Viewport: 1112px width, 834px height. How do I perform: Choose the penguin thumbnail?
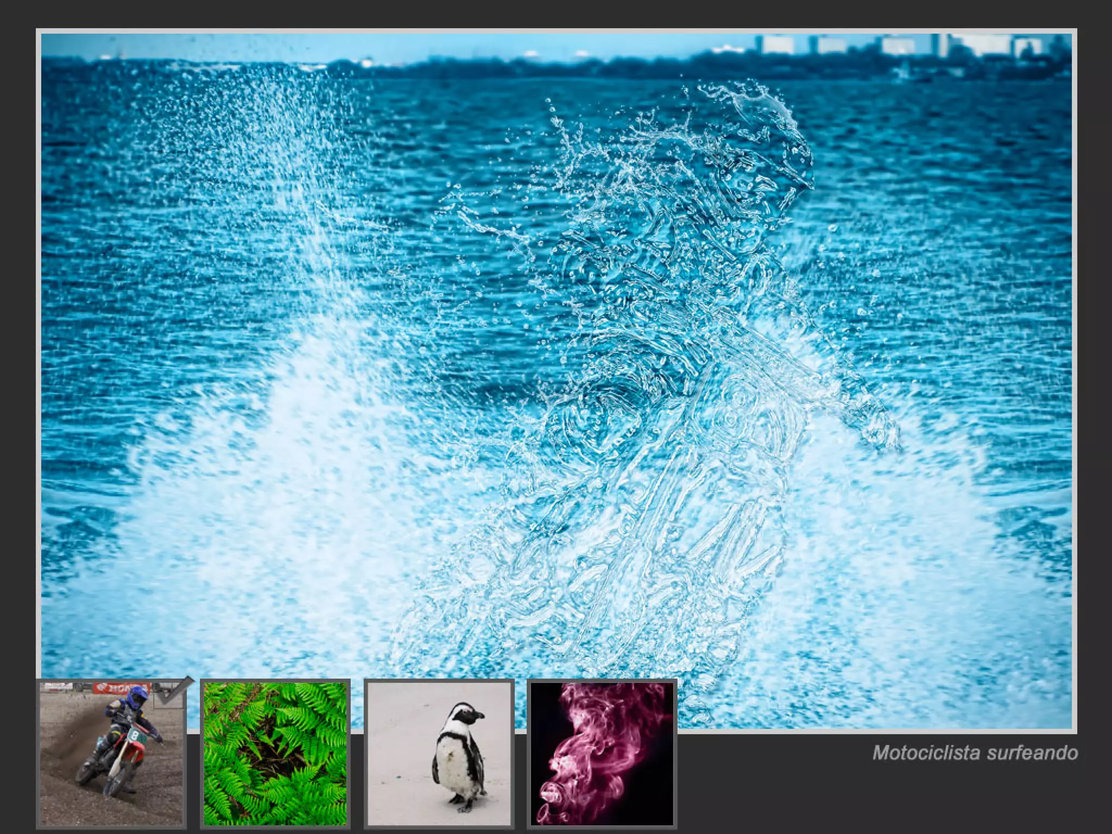pyautogui.click(x=439, y=754)
